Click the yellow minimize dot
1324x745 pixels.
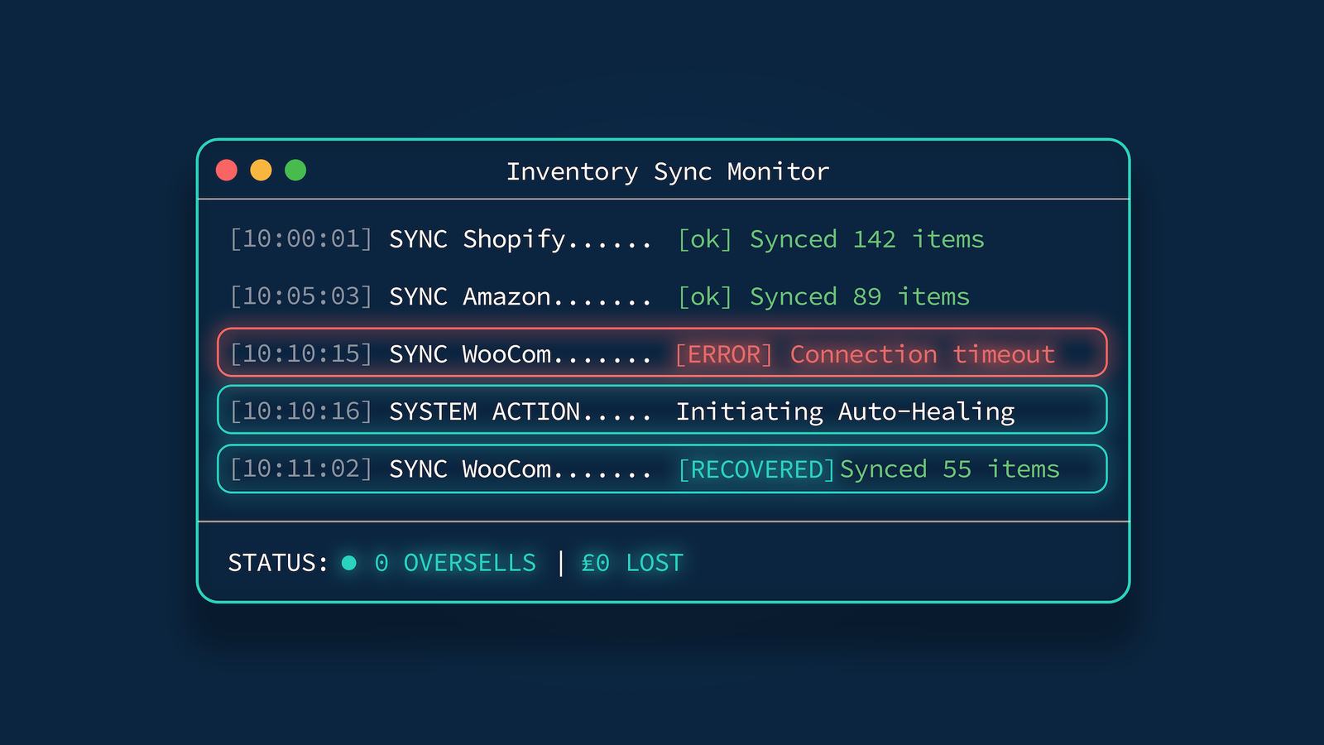[x=261, y=171]
